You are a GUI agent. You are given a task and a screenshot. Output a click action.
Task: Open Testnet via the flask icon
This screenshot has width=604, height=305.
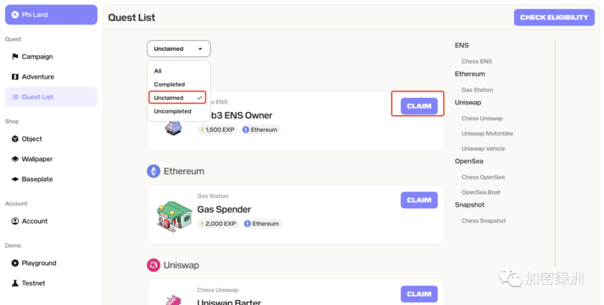coord(15,283)
